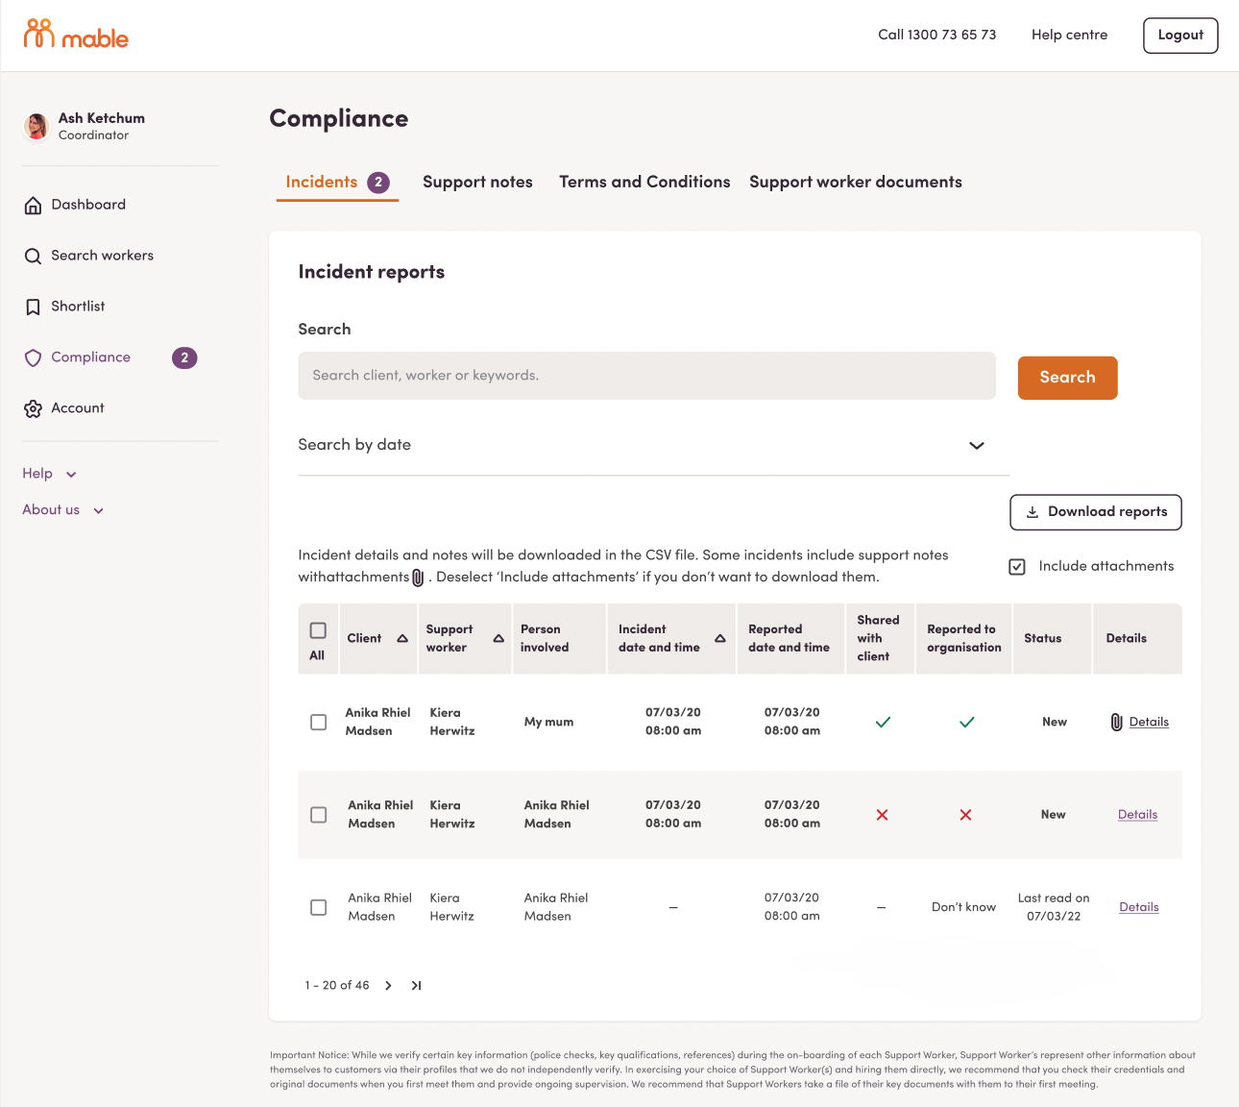Click the Mable logo
Viewport: 1239px width, 1107px height.
click(75, 35)
